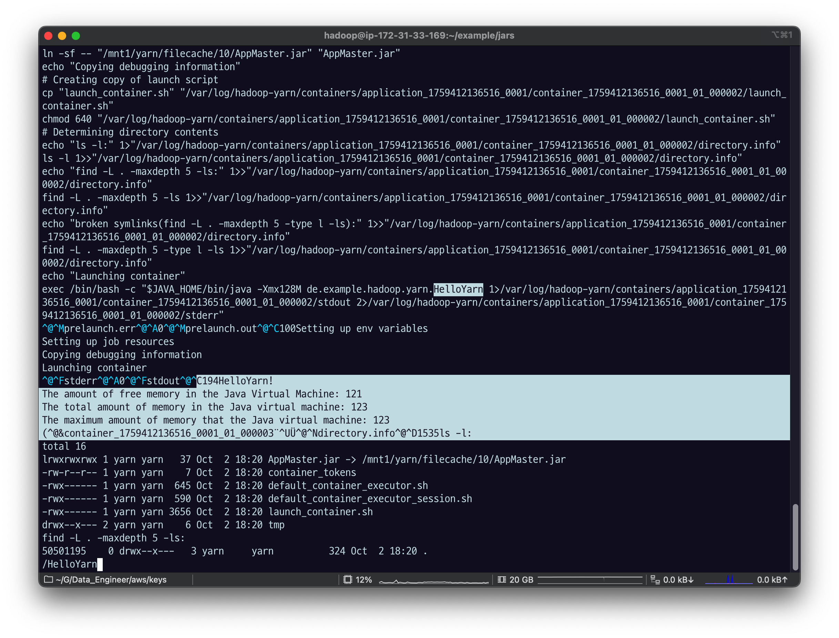Click the 0.0 kB upload indicator

(x=772, y=579)
